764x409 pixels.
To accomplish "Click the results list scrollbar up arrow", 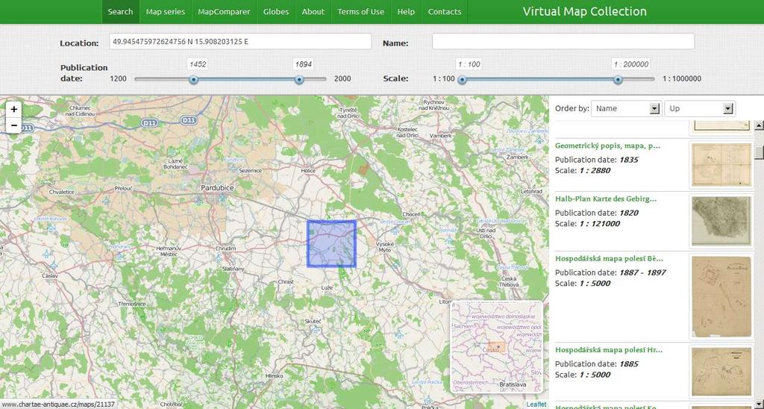I will (759, 125).
